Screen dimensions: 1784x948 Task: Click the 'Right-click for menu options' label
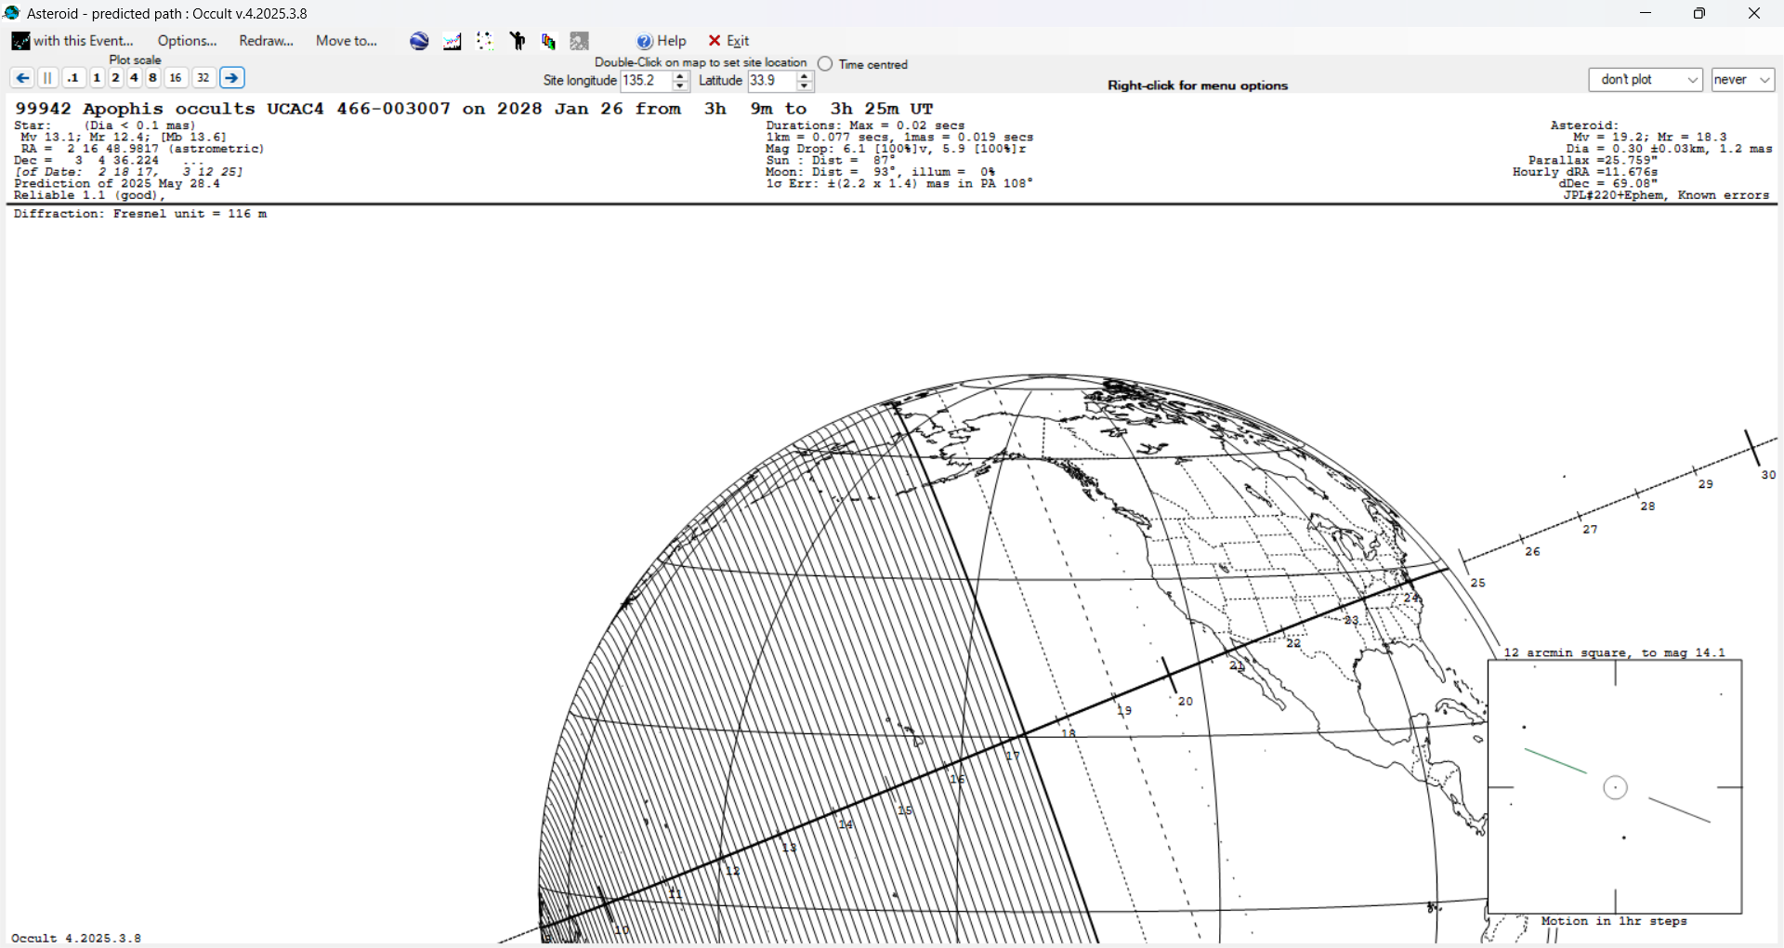coord(1198,86)
